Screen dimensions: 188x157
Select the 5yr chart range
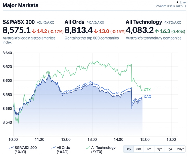tap(170, 149)
